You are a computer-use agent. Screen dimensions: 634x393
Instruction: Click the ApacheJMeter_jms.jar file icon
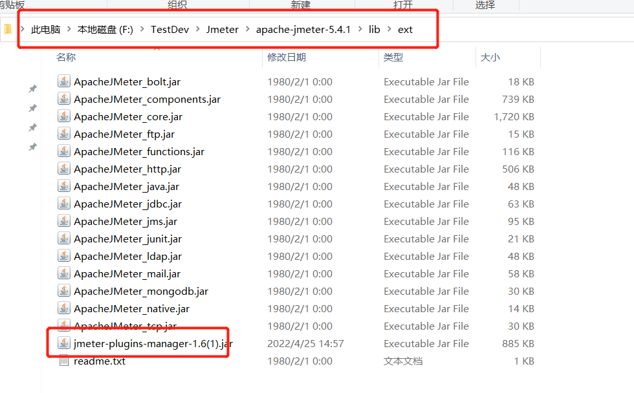pos(63,220)
